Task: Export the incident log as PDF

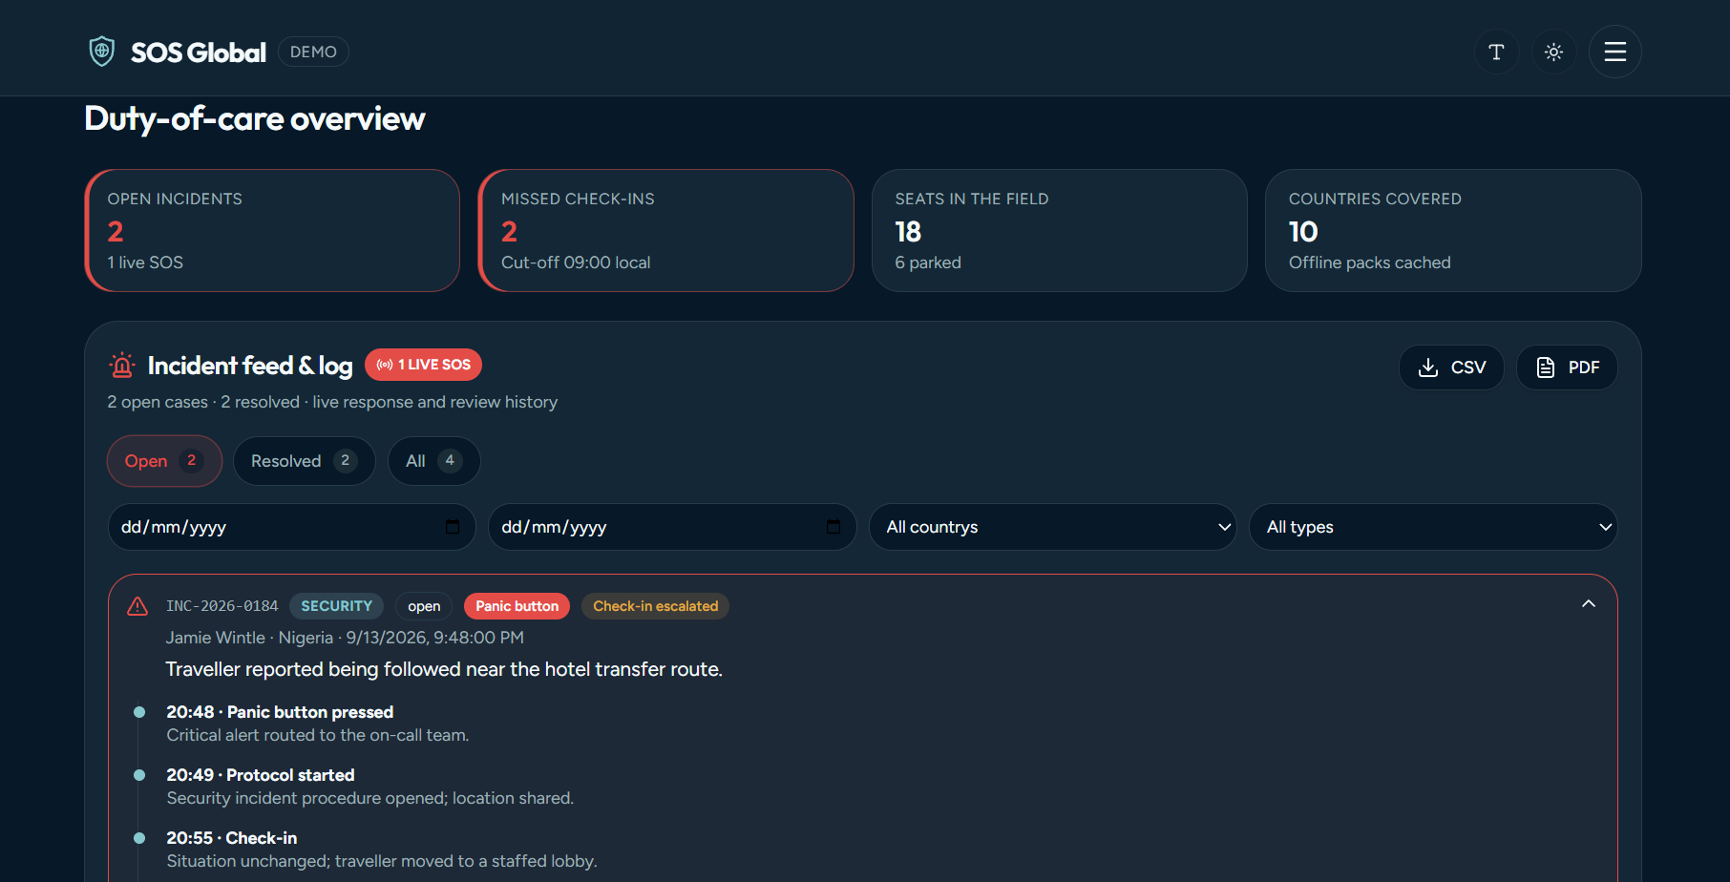Action: click(1567, 367)
